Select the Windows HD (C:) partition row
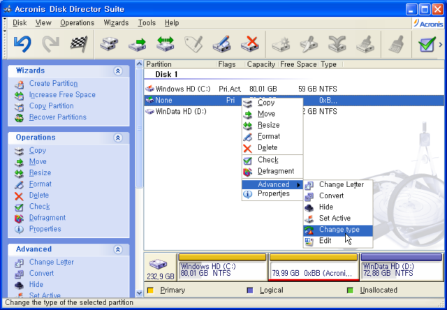 [294, 89]
